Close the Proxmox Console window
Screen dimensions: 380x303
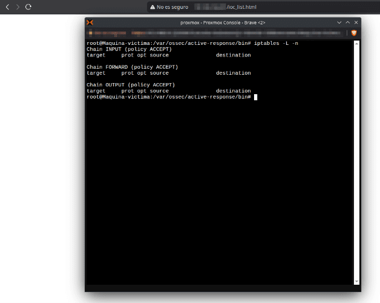click(x=356, y=22)
